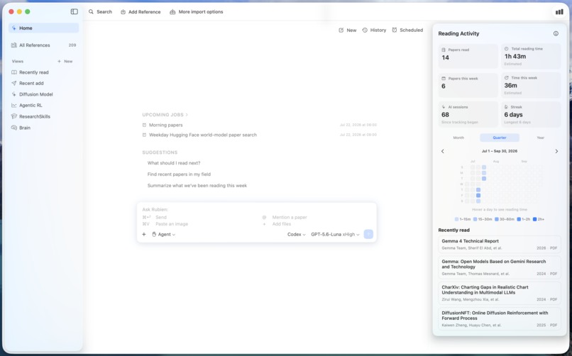Click the AI sessions 68 stat card
The height and width of the screenshot is (356, 572).
(x=468, y=114)
